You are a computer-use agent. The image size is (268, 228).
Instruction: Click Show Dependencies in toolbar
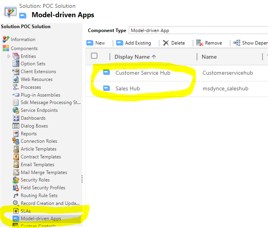(251, 43)
